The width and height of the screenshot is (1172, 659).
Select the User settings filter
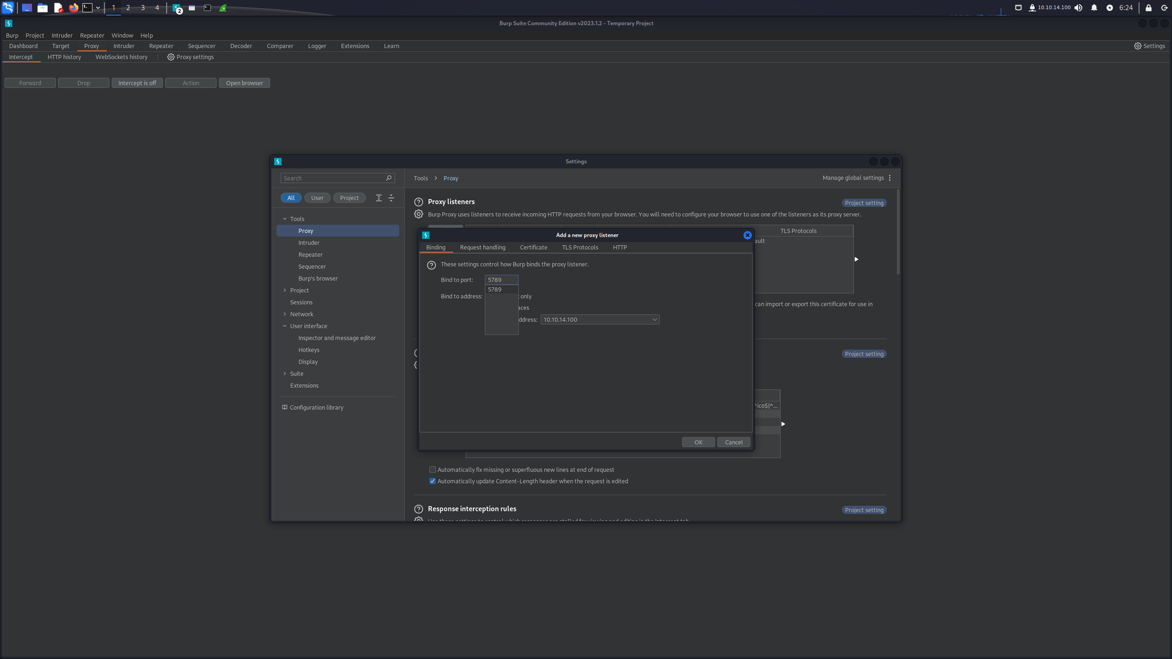317,198
